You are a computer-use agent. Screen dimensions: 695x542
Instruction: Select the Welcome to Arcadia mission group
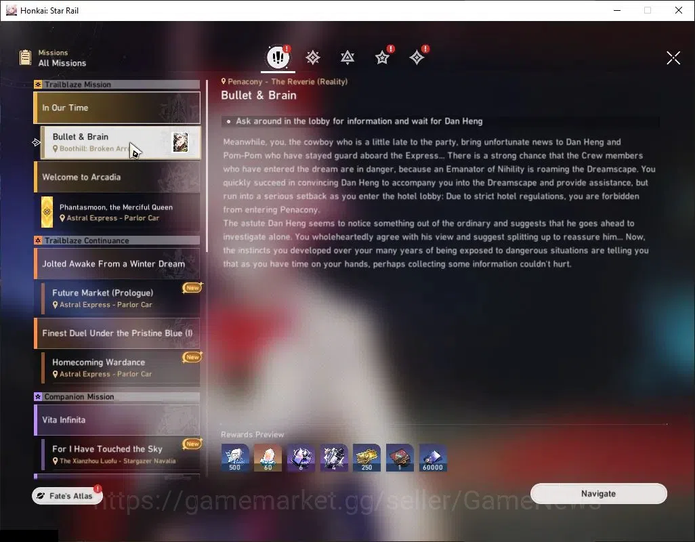point(117,177)
